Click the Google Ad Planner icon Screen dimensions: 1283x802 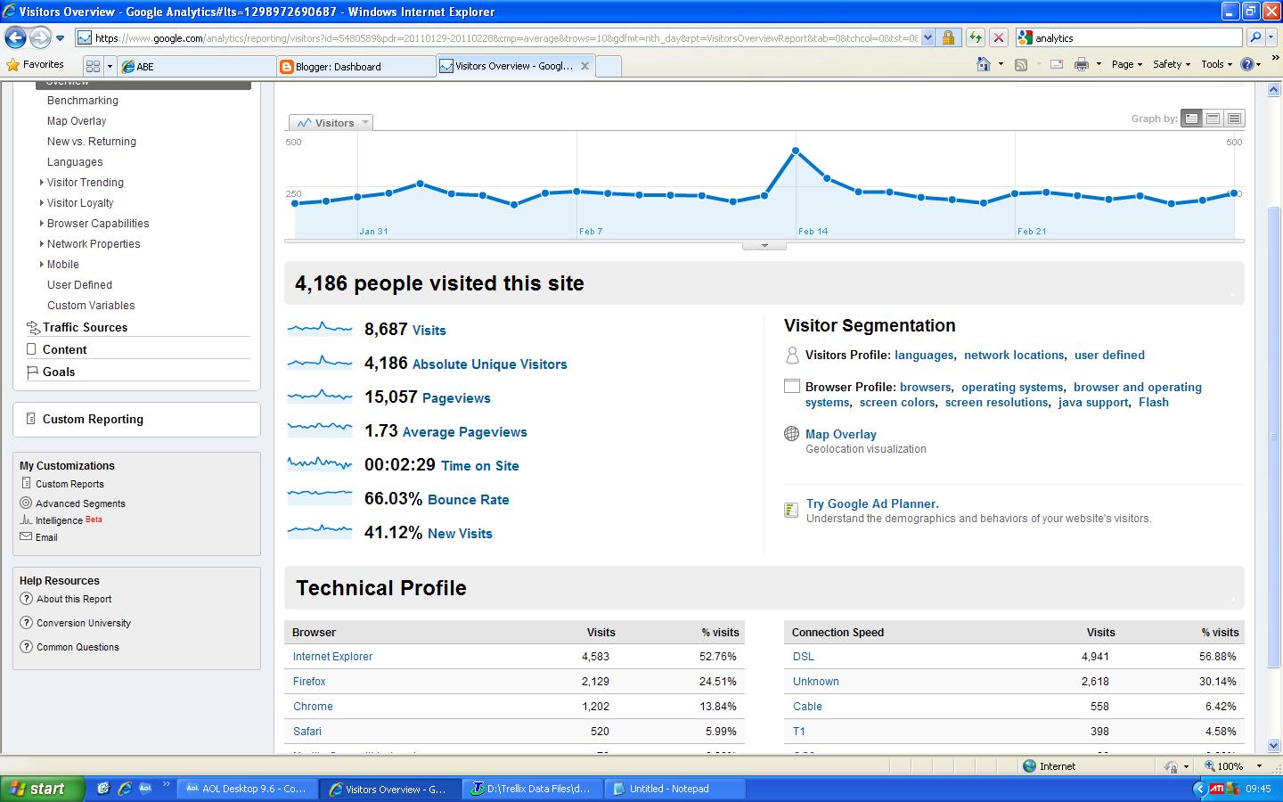click(x=791, y=510)
